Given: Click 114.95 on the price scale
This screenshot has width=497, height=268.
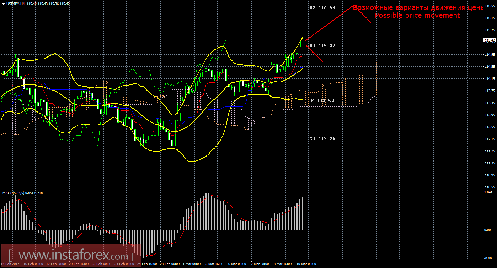Looking at the screenshot, I should pyautogui.click(x=490, y=54).
